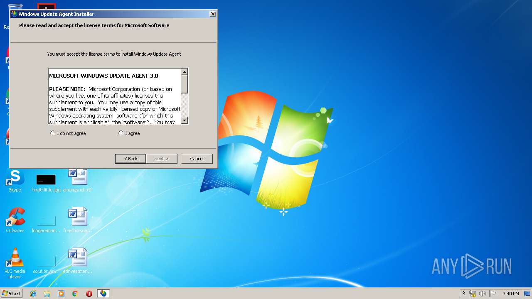Viewport: 532px width, 299px height.
Task: Launch Internet Explorer from the taskbar
Action: point(33,294)
